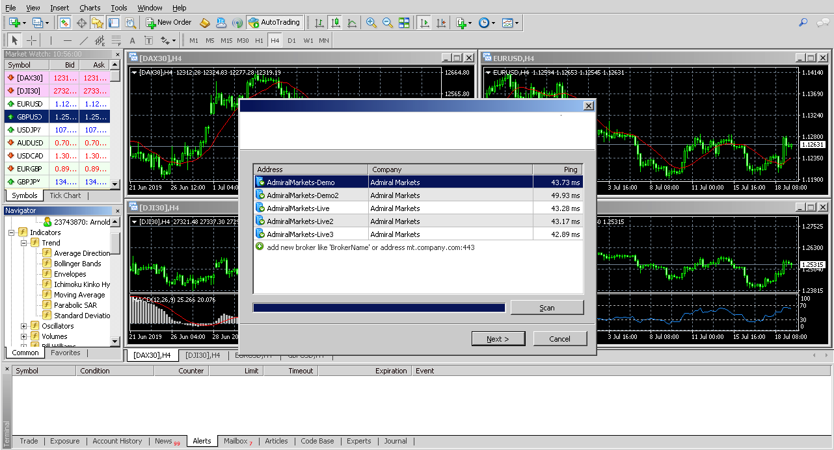834x450 pixels.
Task: Select the text label tool (A)
Action: point(132,40)
